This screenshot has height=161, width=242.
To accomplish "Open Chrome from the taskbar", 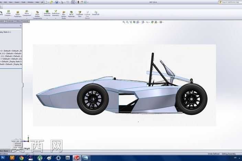I will [x=21, y=158].
